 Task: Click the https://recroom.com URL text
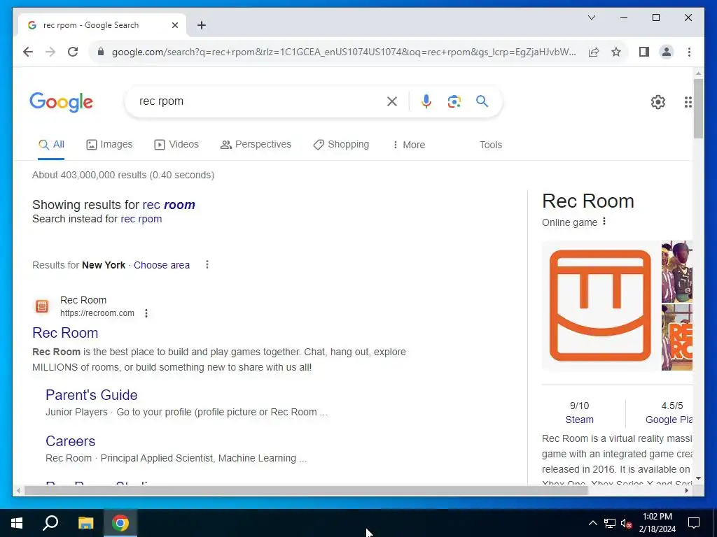(x=97, y=313)
